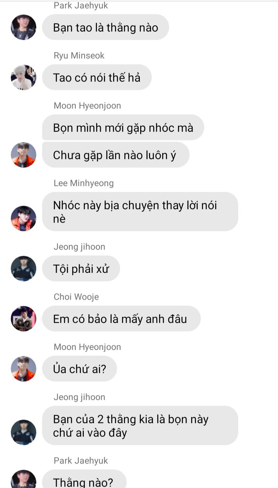Tap Moon Hyeonjoon's avatar beside "Ủa chứ ai?"
The image size is (278, 488).
pos(24,369)
